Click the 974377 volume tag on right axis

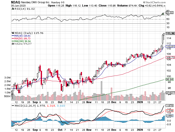(170, 93)
